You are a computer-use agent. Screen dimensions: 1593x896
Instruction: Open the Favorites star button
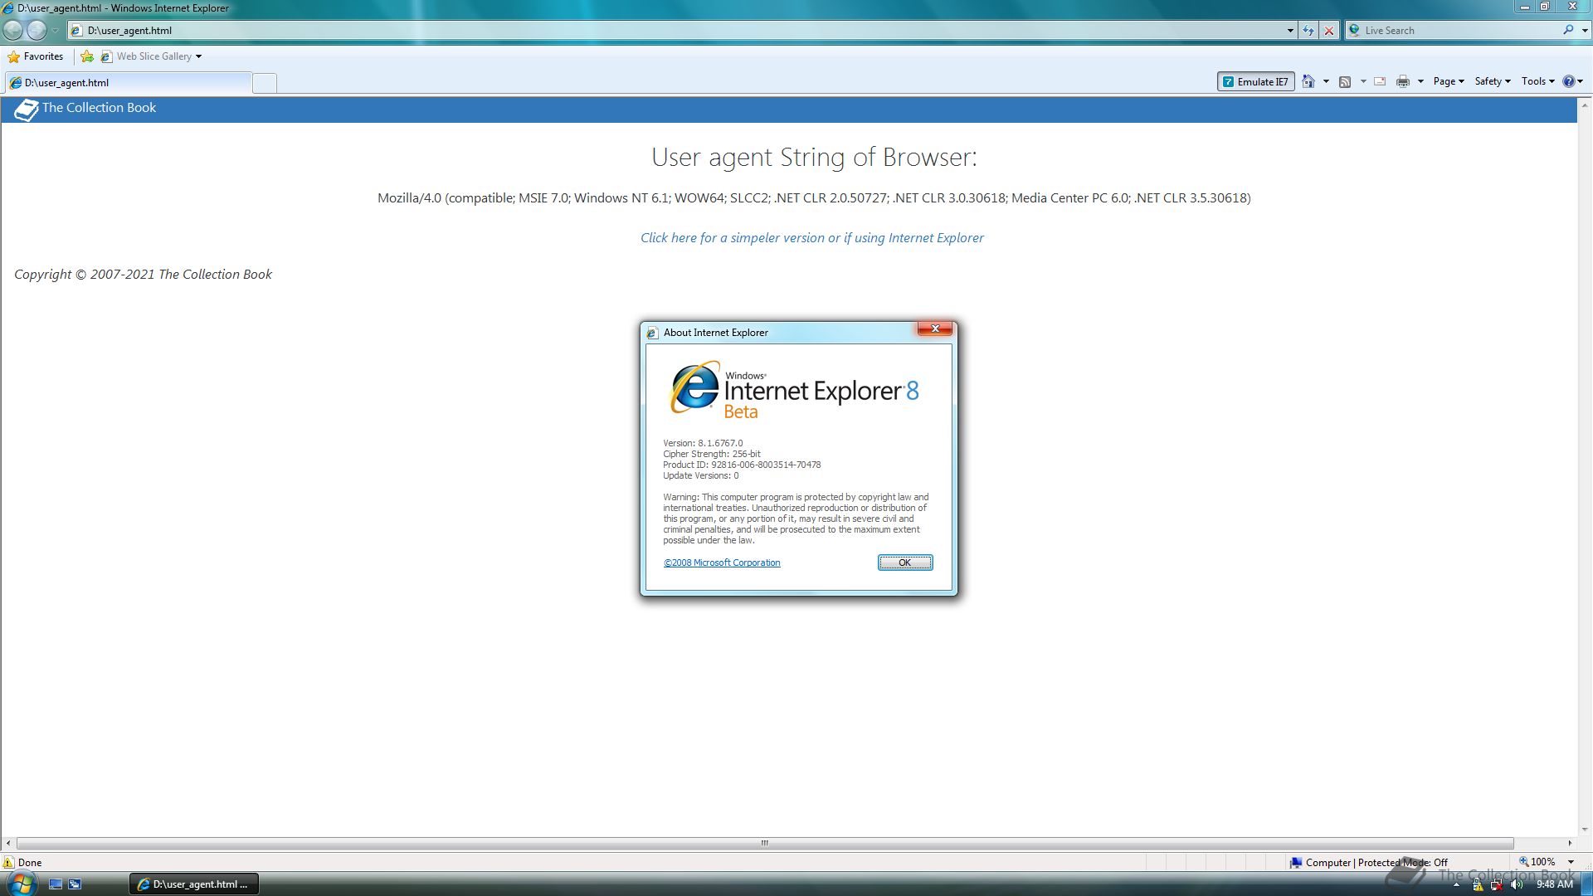coord(36,56)
